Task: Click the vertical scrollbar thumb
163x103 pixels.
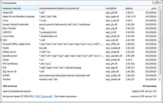Action: tap(159, 42)
